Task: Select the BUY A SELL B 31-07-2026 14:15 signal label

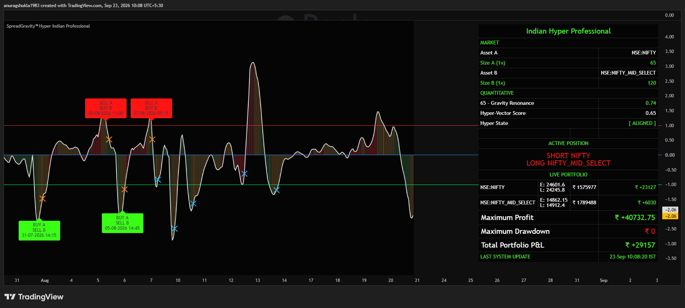Action: (x=39, y=230)
